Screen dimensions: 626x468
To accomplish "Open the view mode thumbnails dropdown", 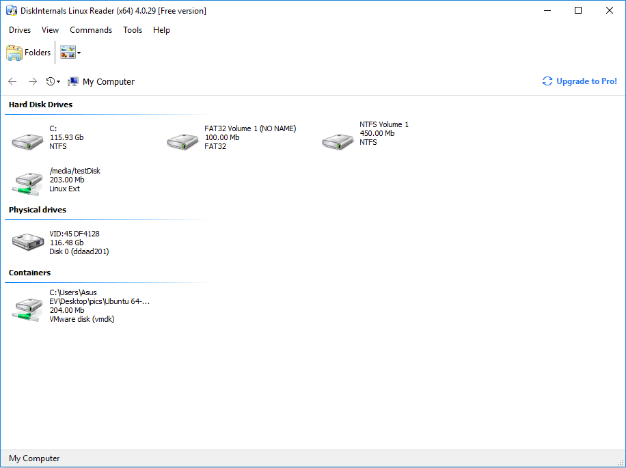I will (70, 53).
